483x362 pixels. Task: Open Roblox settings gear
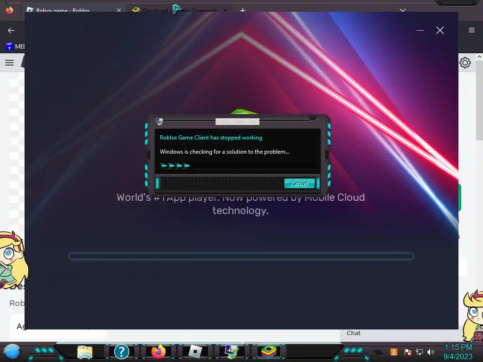[x=465, y=63]
